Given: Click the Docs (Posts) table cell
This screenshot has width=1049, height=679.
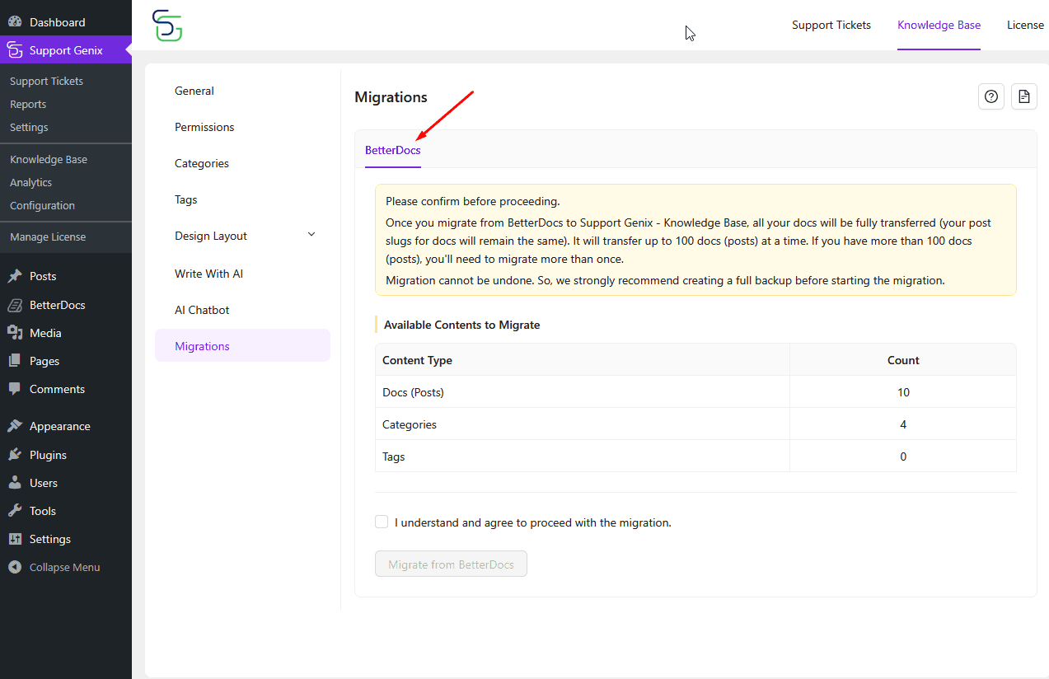Looking at the screenshot, I should (x=583, y=392).
